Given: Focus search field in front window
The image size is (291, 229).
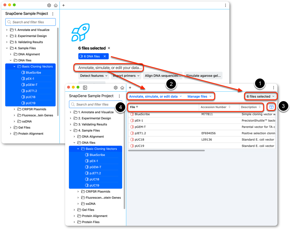Looking at the screenshot, I should click(96, 104).
